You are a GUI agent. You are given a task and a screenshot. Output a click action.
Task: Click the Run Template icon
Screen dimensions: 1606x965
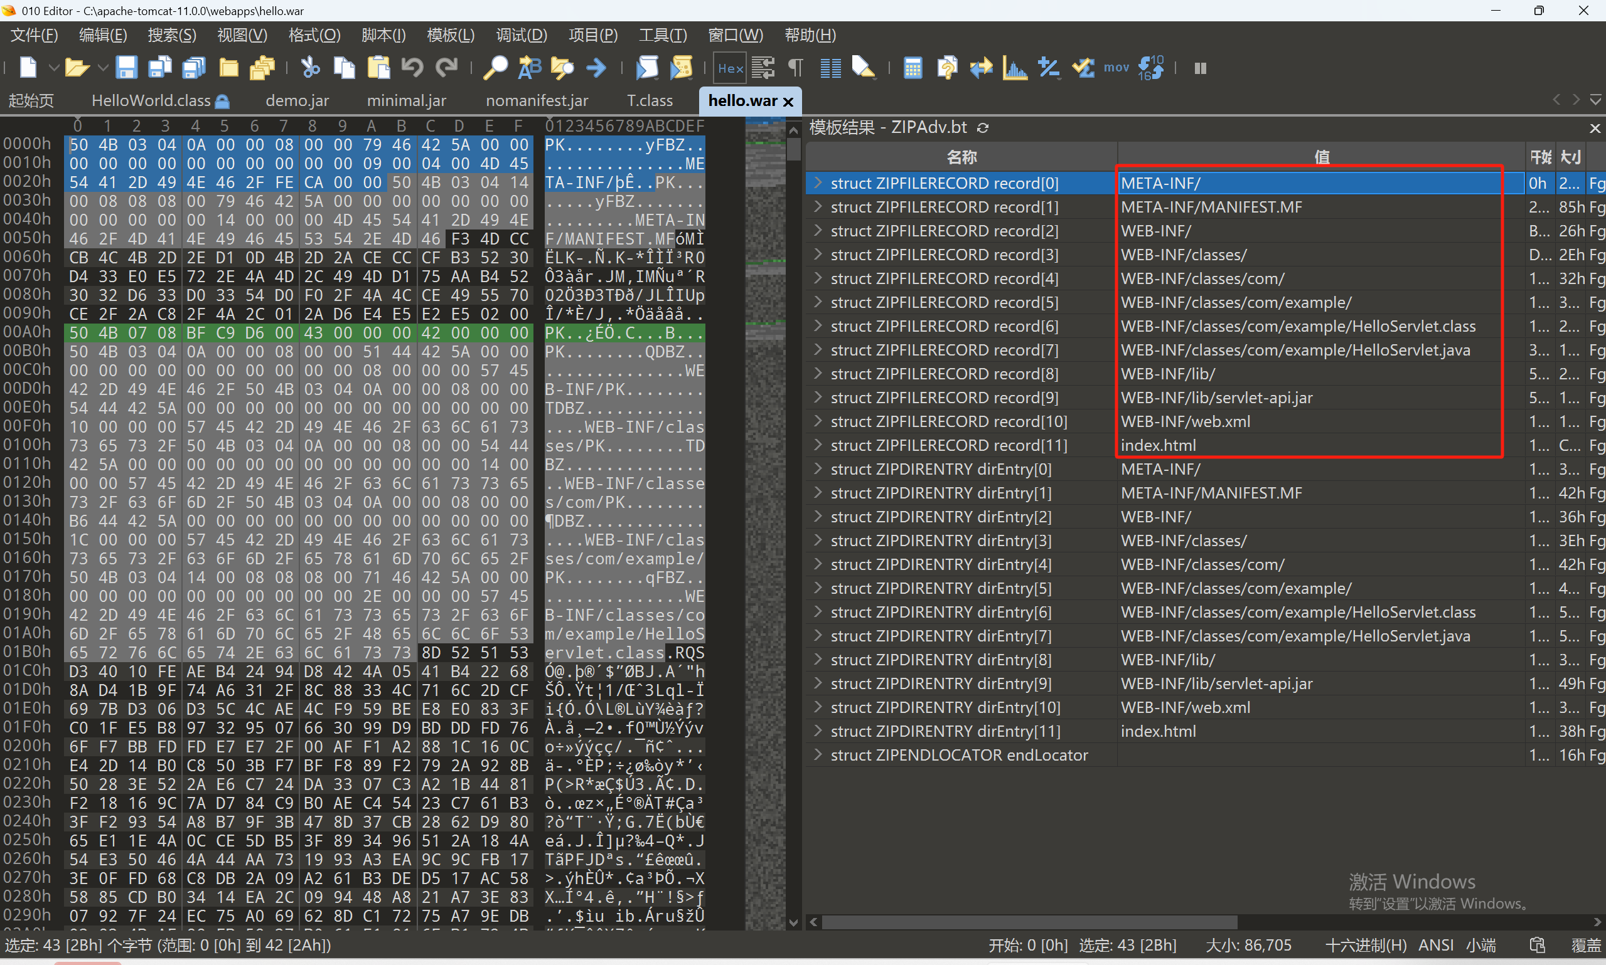click(682, 68)
